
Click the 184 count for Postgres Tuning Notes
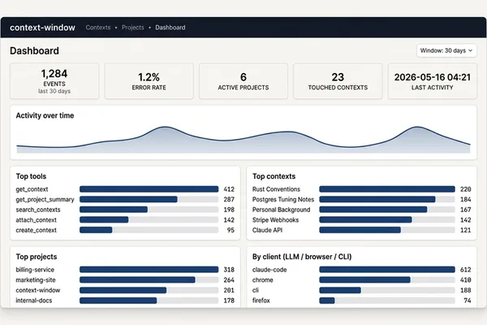[466, 199]
